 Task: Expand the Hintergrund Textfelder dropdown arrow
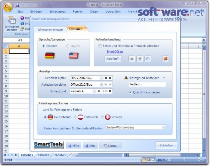pos(164,78)
